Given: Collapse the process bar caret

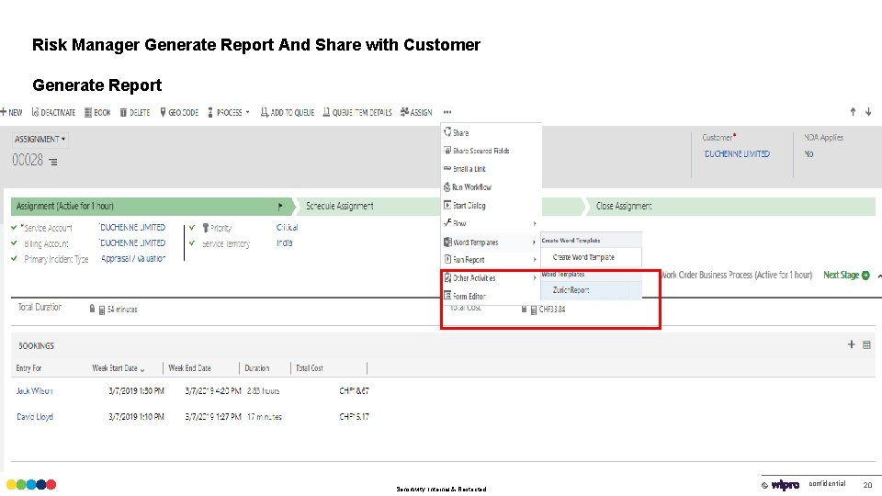Looking at the screenshot, I should (878, 276).
